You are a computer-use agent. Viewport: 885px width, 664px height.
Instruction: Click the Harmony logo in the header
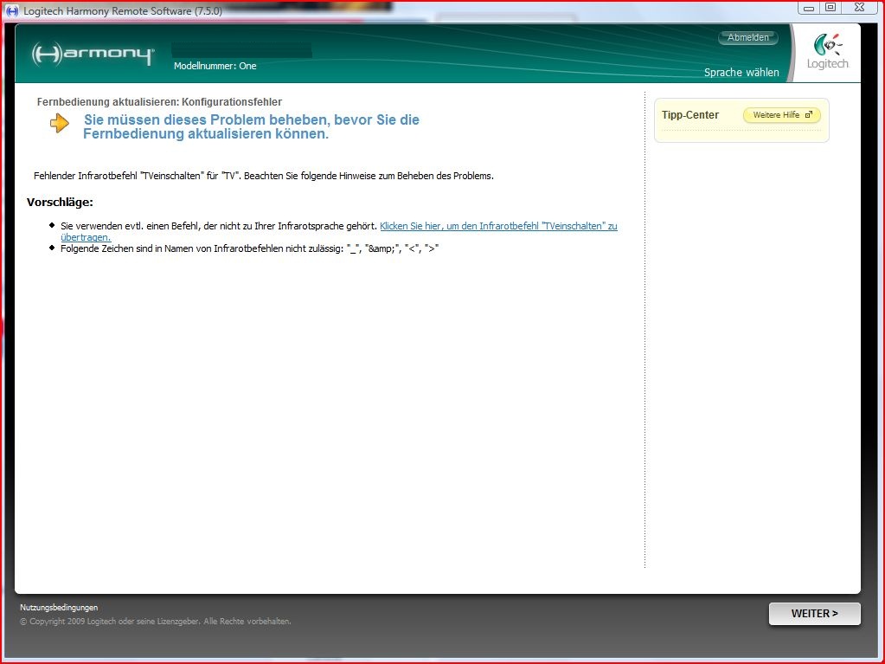click(x=93, y=55)
